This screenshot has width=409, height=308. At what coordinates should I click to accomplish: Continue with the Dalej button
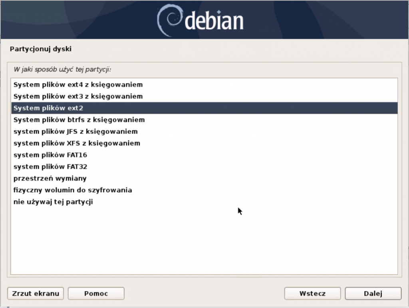point(373,294)
